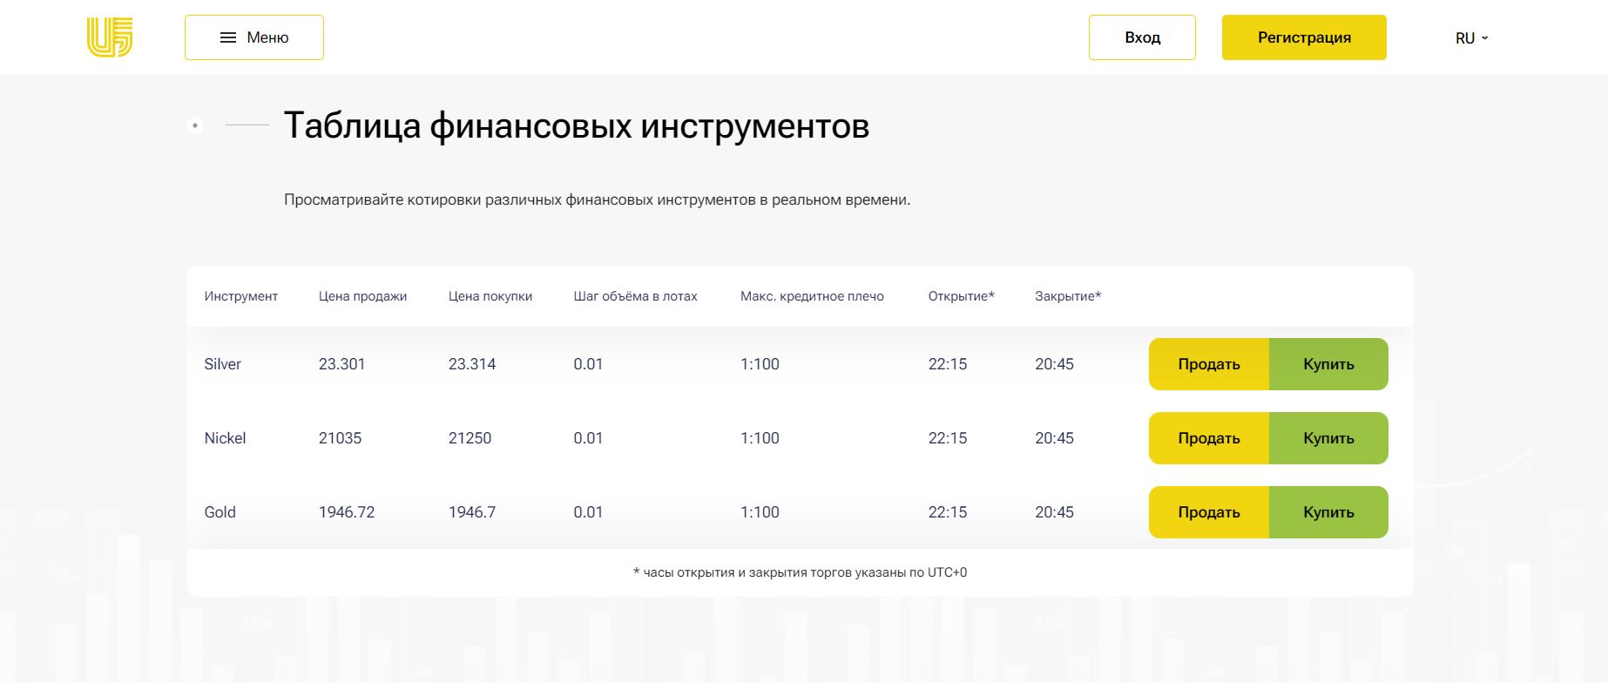Select the Silver instrument name
The width and height of the screenshot is (1608, 683).
(x=222, y=364)
